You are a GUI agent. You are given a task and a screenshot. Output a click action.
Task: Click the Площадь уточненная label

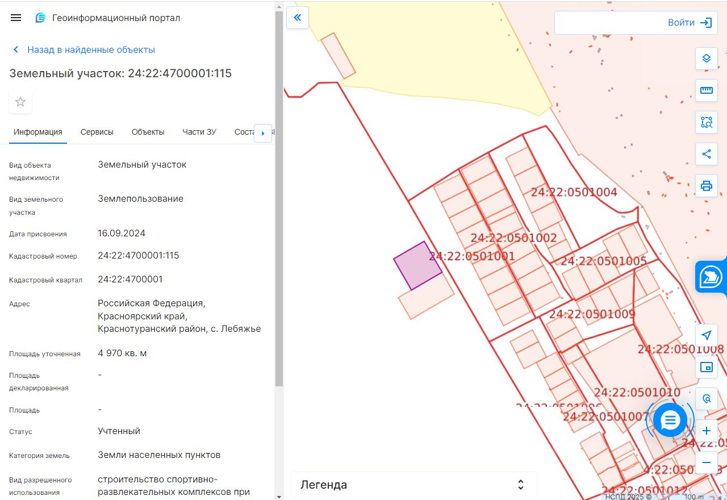45,354
